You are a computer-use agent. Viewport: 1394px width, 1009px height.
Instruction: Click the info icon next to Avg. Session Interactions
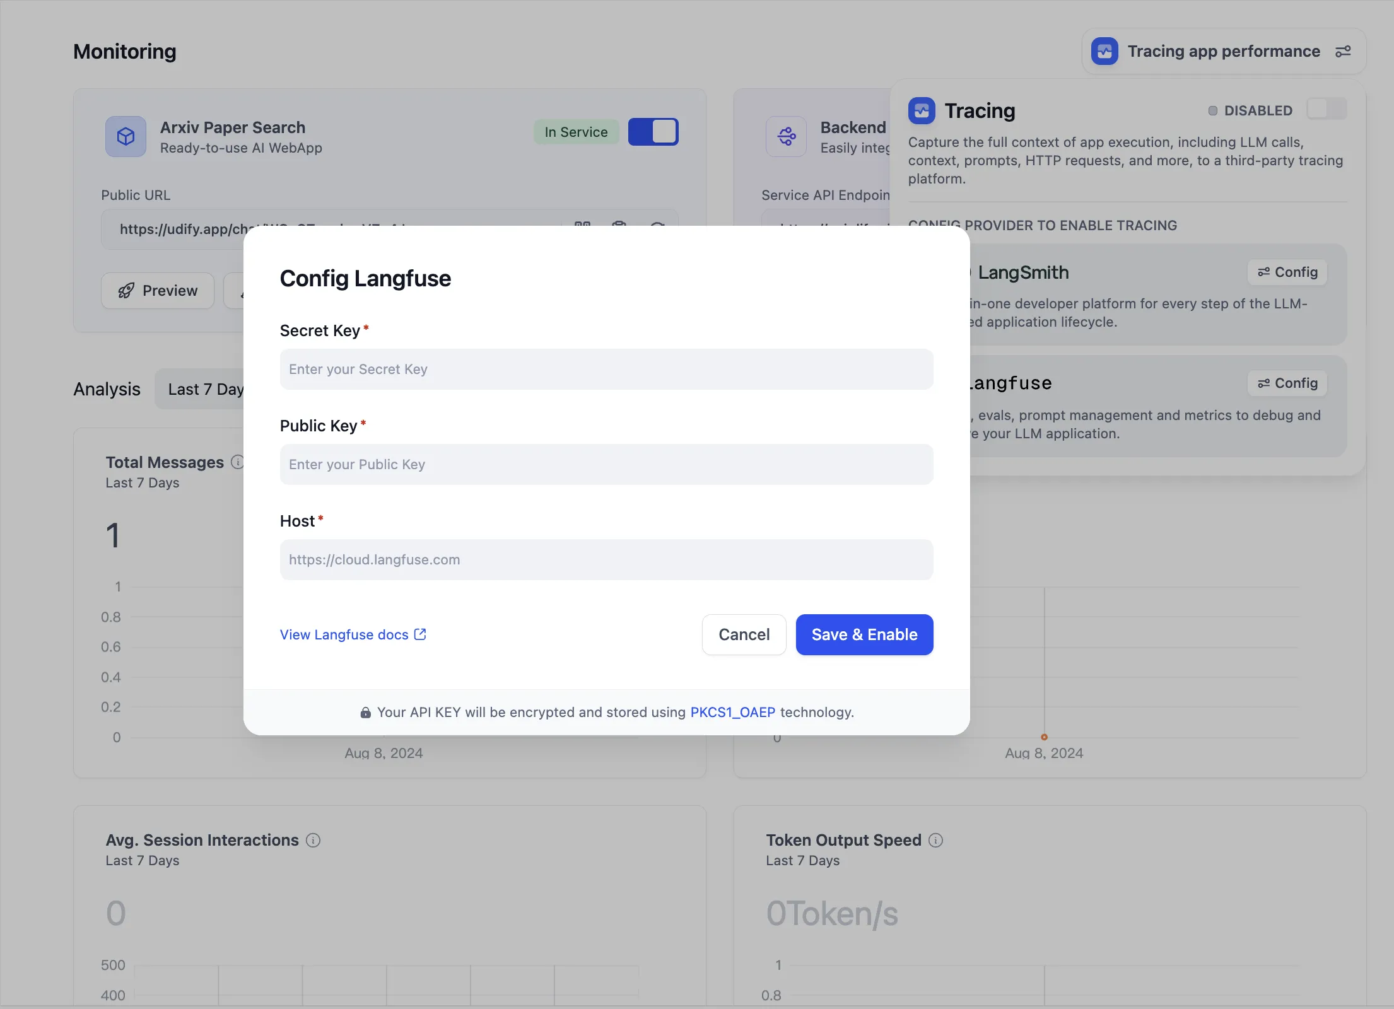[313, 840]
